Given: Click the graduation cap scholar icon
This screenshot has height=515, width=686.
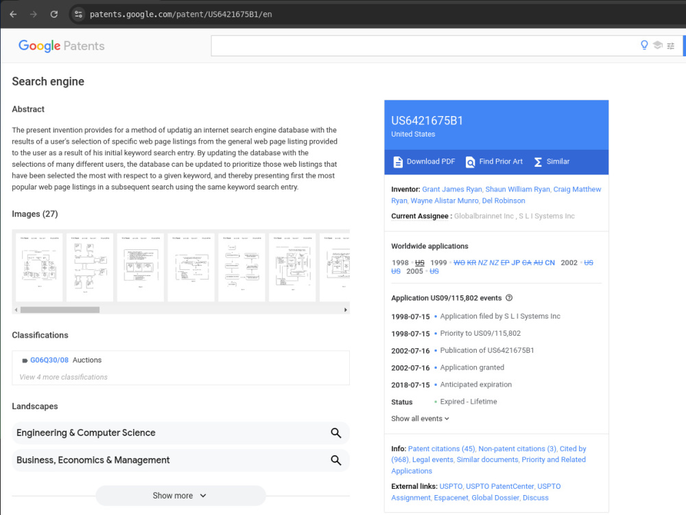Looking at the screenshot, I should 657,45.
